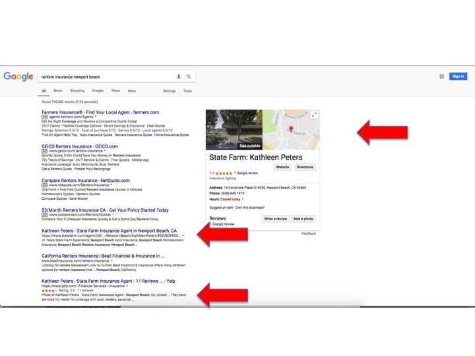Switch to the Maps tab
475x356 pixels.
point(115,90)
